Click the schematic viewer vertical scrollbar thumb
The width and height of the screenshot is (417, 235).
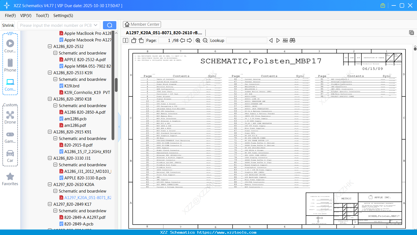415,49
